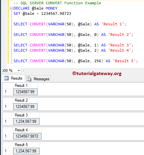
Task: Select row number 1 of Result 3 grid
Action: (8, 121)
